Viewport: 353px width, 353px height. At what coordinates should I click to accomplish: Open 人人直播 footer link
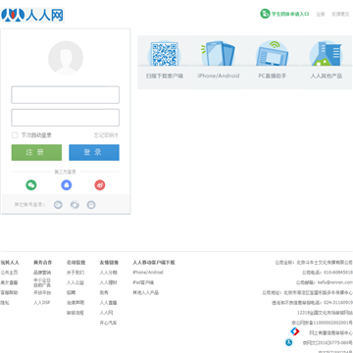[109, 303]
